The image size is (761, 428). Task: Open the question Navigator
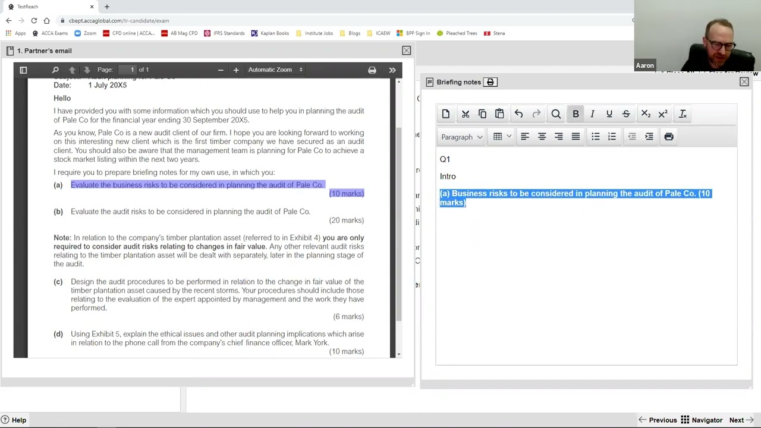tap(702, 420)
